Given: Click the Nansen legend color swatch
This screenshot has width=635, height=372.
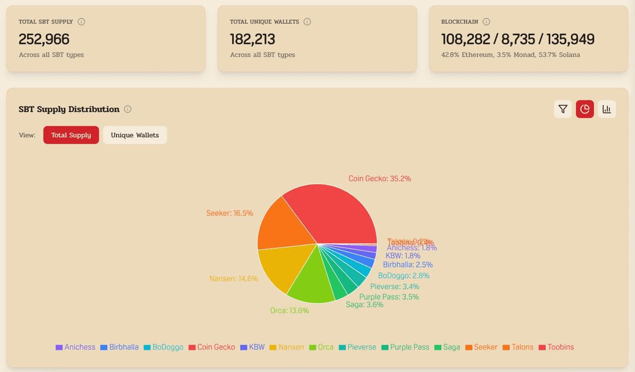Looking at the screenshot, I should pos(273,348).
